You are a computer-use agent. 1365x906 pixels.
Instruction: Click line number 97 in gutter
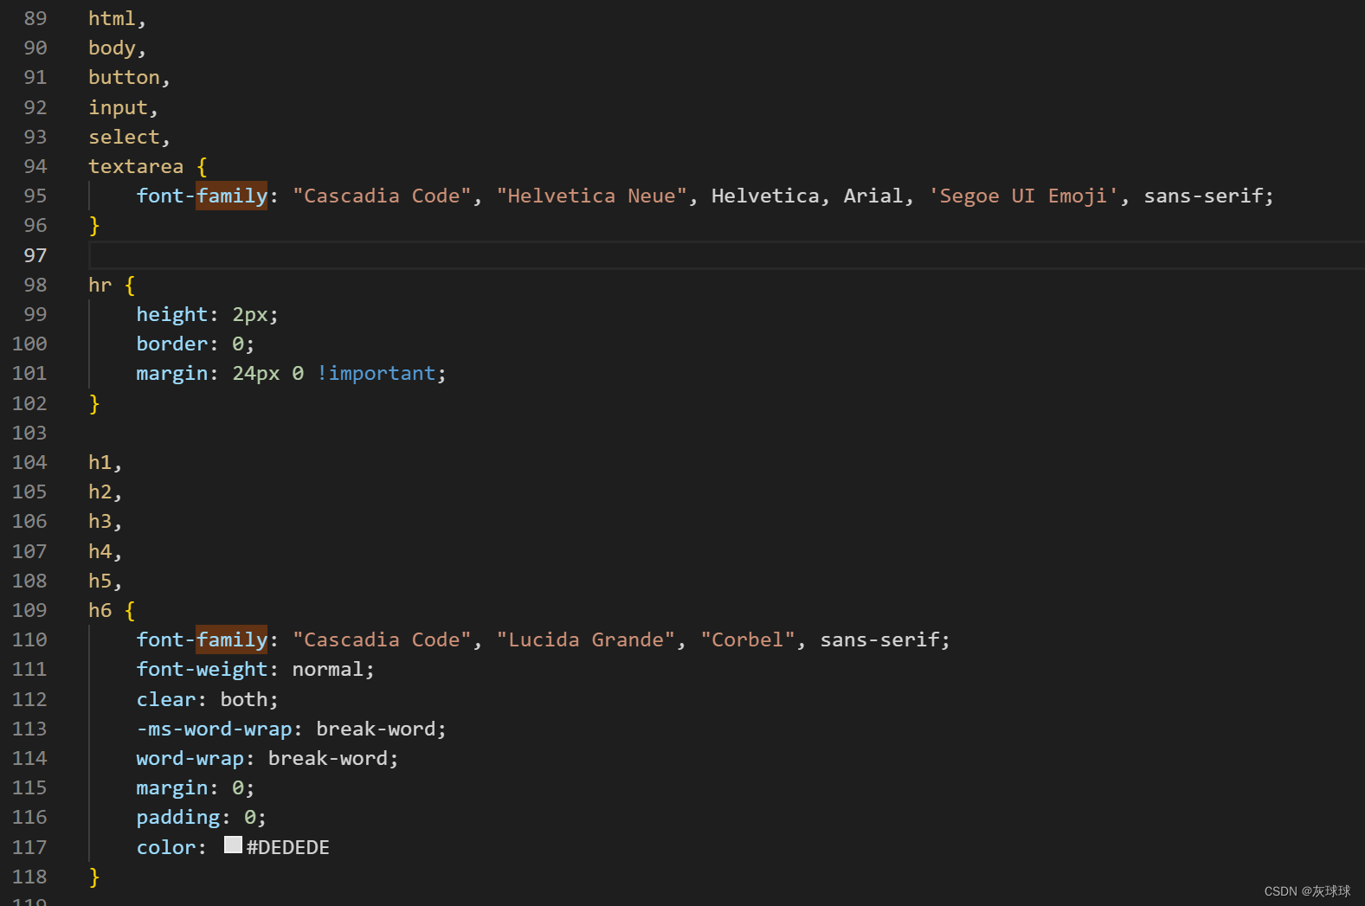pos(35,255)
